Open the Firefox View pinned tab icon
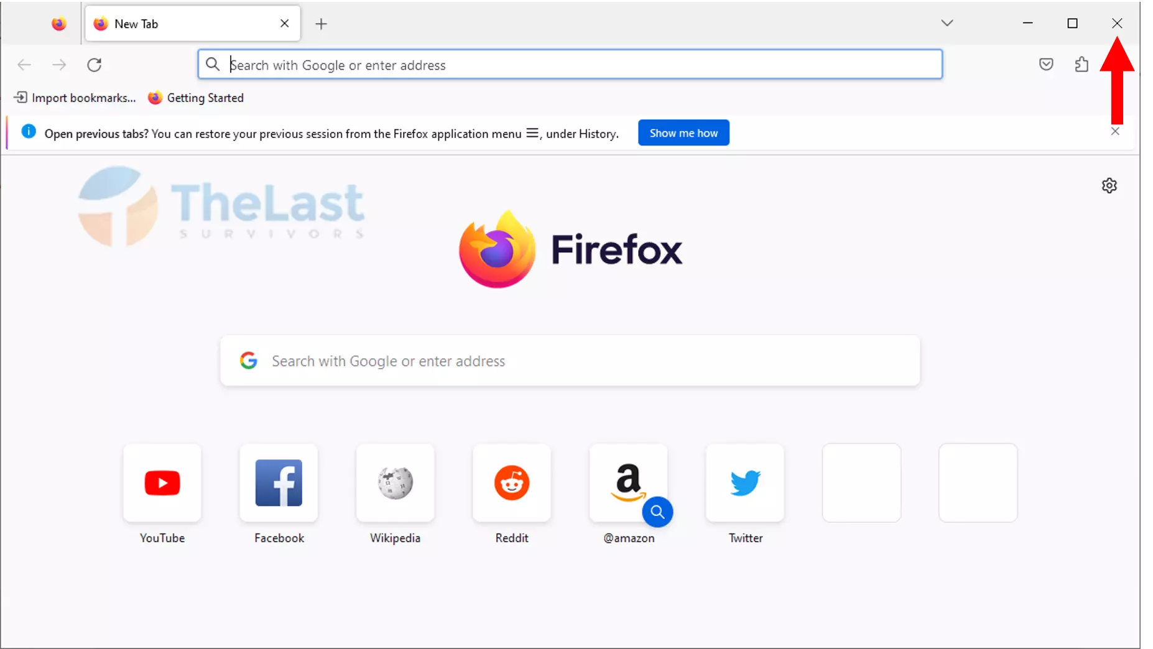This screenshot has height=649, width=1153. pyautogui.click(x=58, y=24)
